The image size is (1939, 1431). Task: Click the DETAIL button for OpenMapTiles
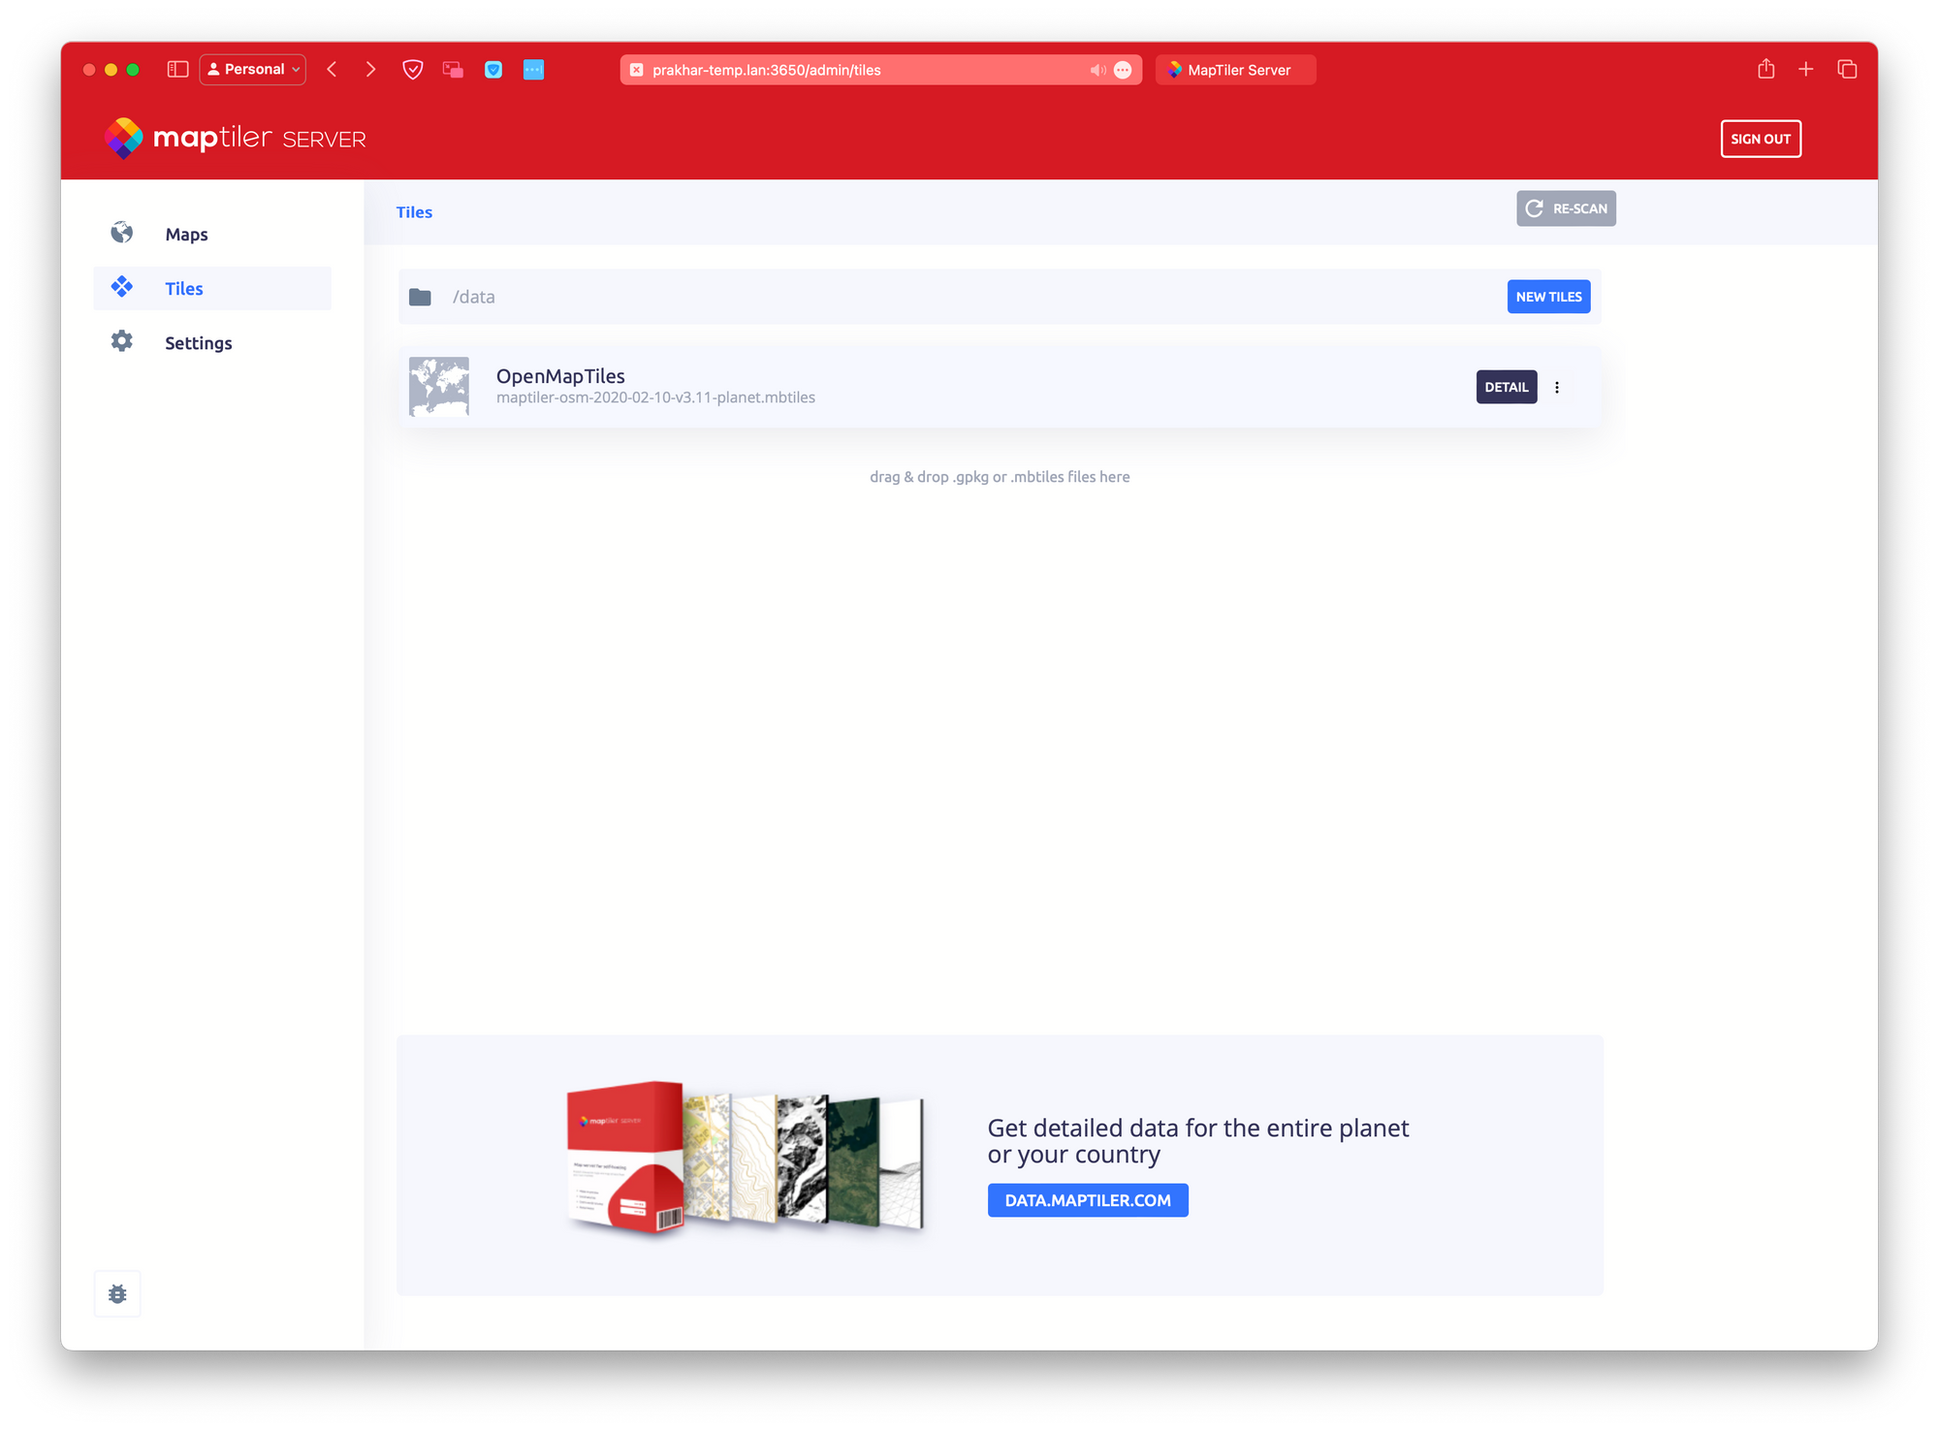pyautogui.click(x=1506, y=387)
